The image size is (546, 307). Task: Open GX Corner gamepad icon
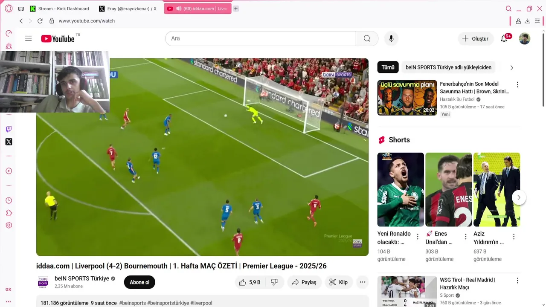pyautogui.click(x=21, y=9)
